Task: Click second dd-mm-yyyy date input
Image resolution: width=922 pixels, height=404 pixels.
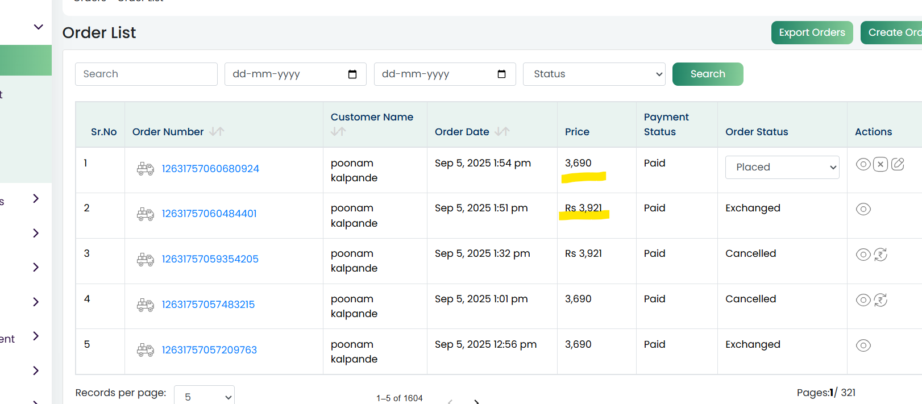Action: (x=445, y=74)
